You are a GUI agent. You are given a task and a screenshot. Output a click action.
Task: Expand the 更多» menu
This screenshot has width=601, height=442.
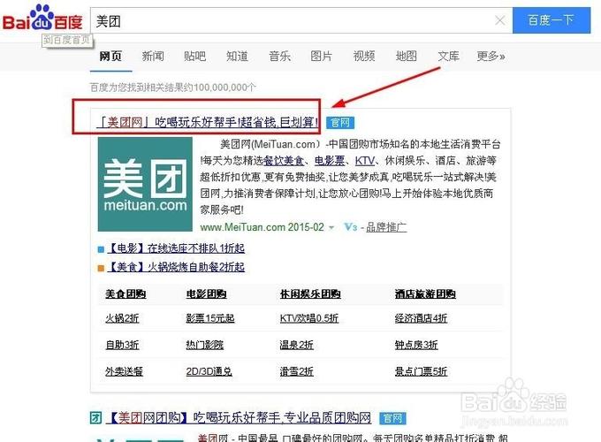point(491,57)
